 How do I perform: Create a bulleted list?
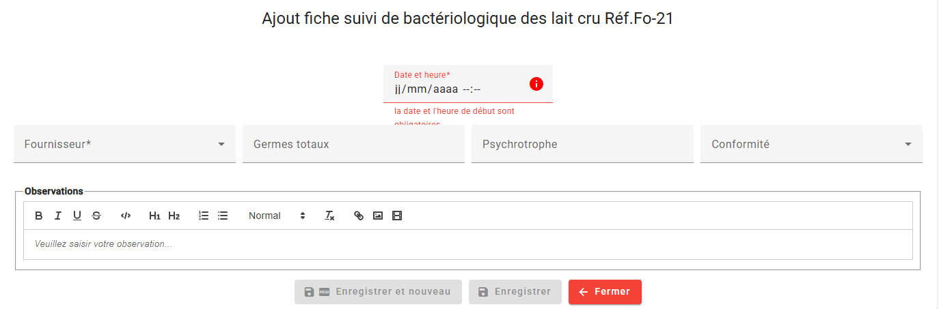pyautogui.click(x=223, y=216)
